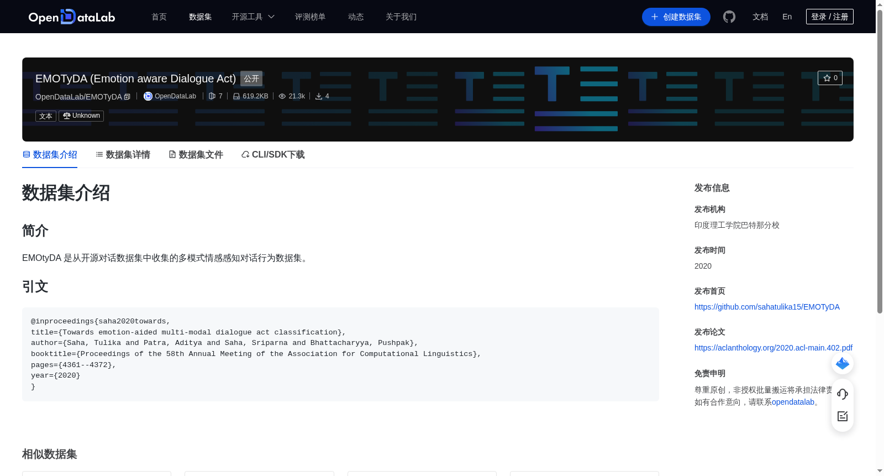Click the file count icon showing 7

coord(212,96)
